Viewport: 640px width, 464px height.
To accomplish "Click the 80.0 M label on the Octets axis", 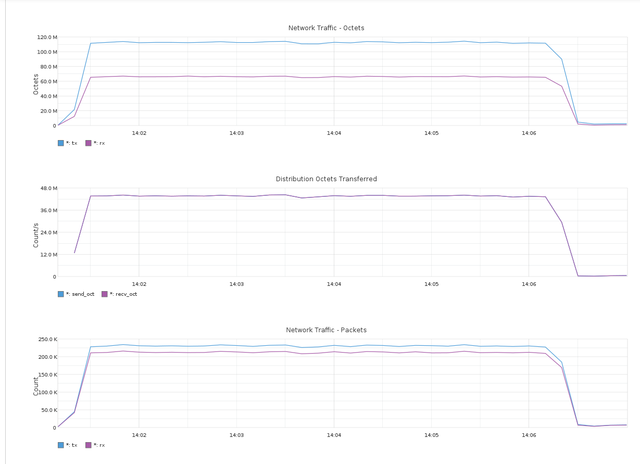I will point(48,67).
